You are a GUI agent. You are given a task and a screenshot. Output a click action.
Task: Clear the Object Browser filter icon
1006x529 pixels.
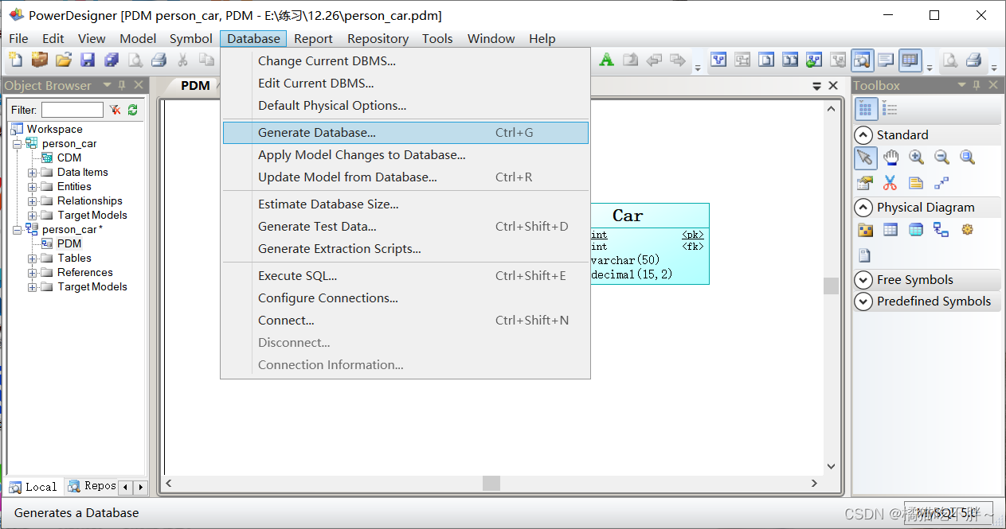point(115,110)
